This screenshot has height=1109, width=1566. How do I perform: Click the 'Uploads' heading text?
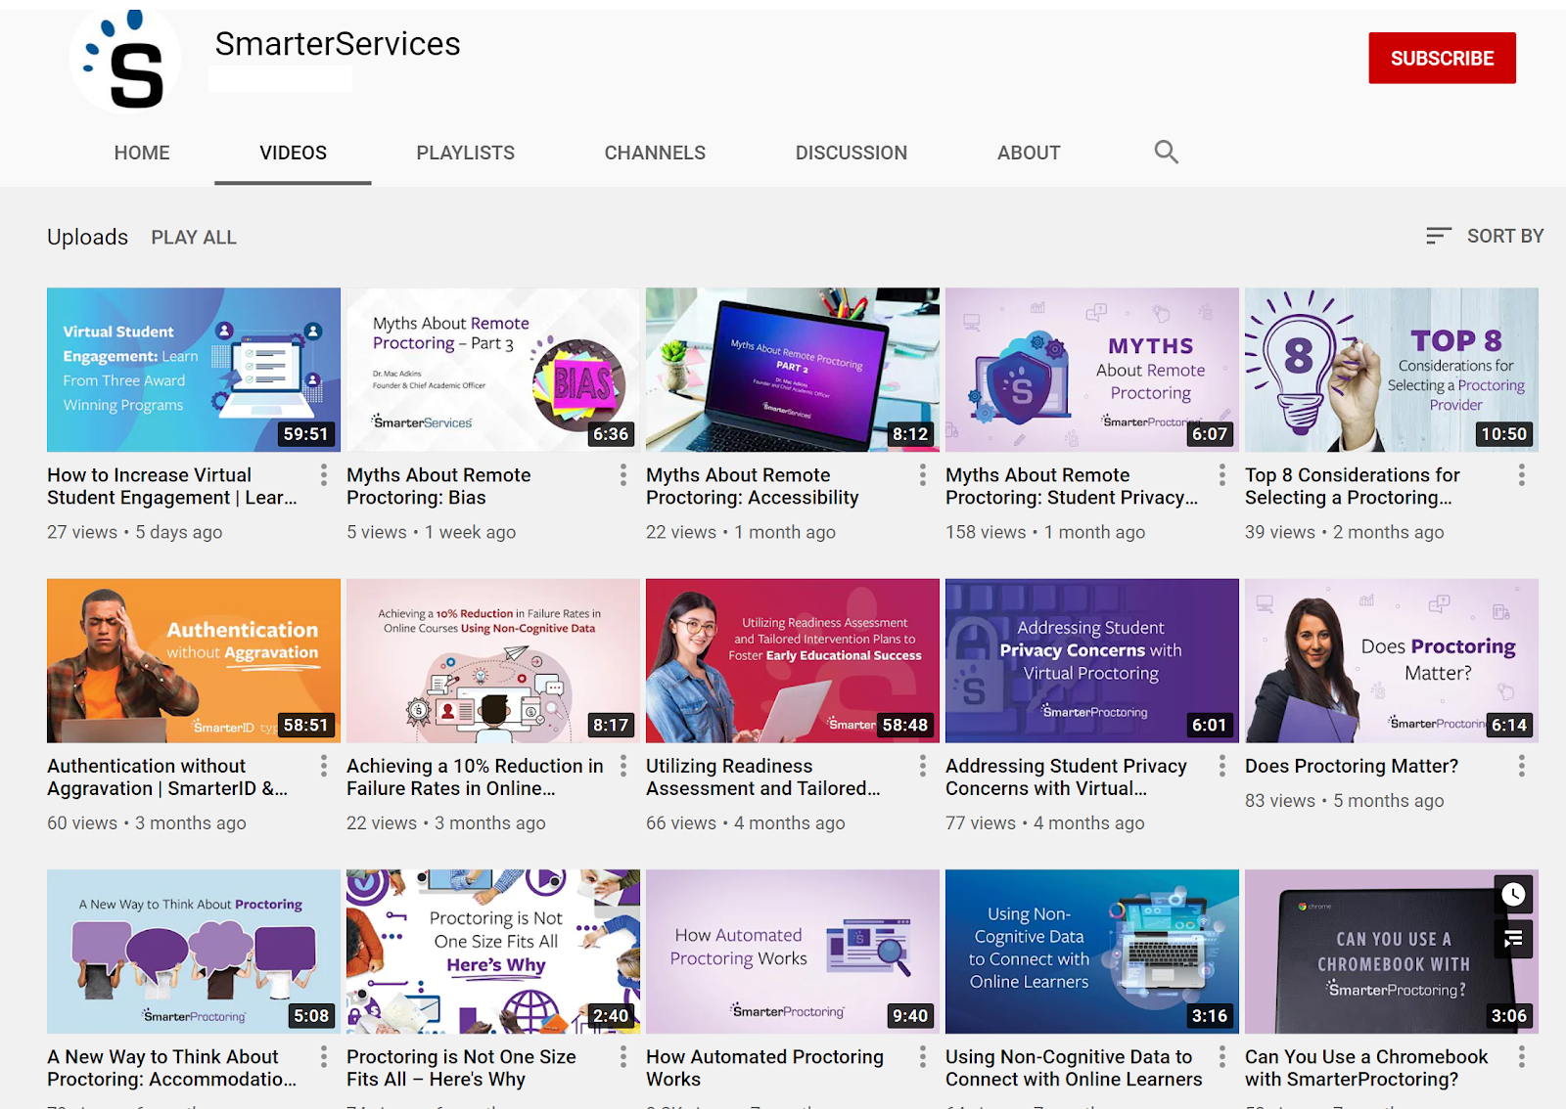point(87,238)
